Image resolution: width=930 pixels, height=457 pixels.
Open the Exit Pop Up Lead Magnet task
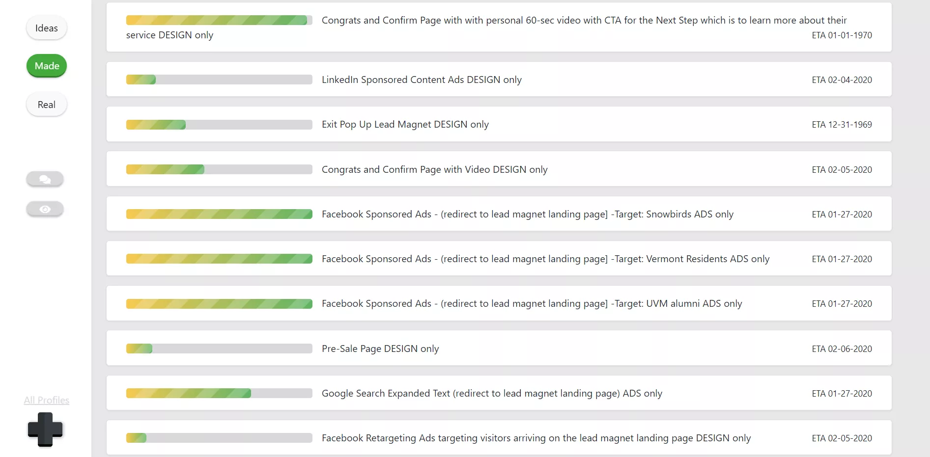tap(405, 124)
